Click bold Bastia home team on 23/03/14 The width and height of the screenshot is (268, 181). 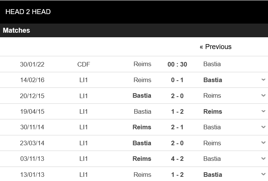click(x=142, y=143)
